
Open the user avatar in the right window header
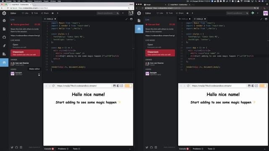tap(266, 13)
